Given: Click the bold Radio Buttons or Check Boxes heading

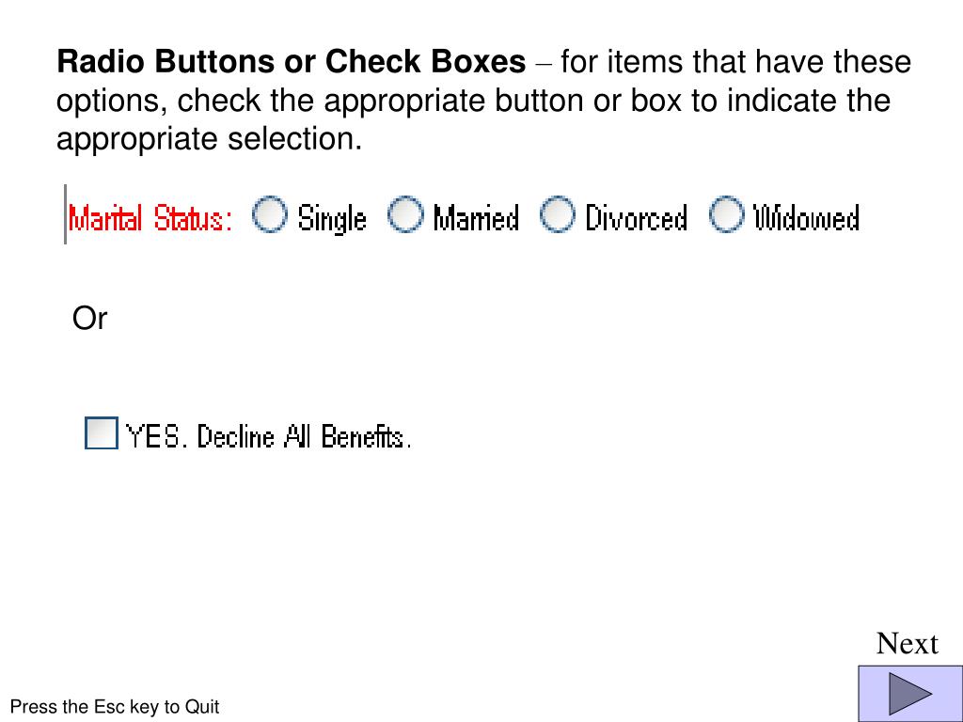Looking at the screenshot, I should click(292, 62).
